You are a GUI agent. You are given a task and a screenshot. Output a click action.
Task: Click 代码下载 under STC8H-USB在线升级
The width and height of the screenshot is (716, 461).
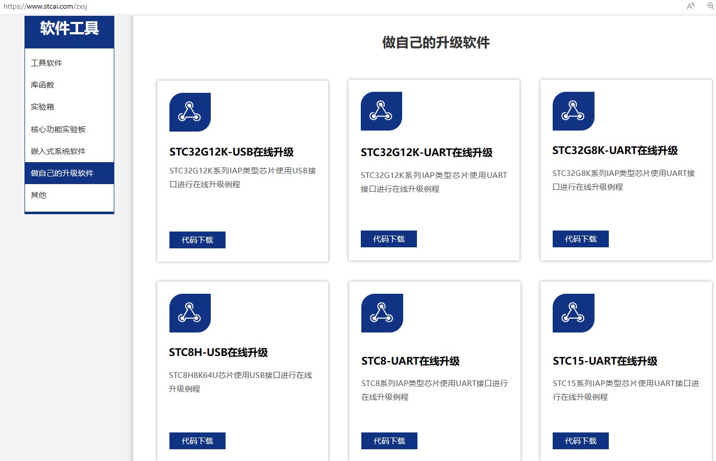point(197,441)
